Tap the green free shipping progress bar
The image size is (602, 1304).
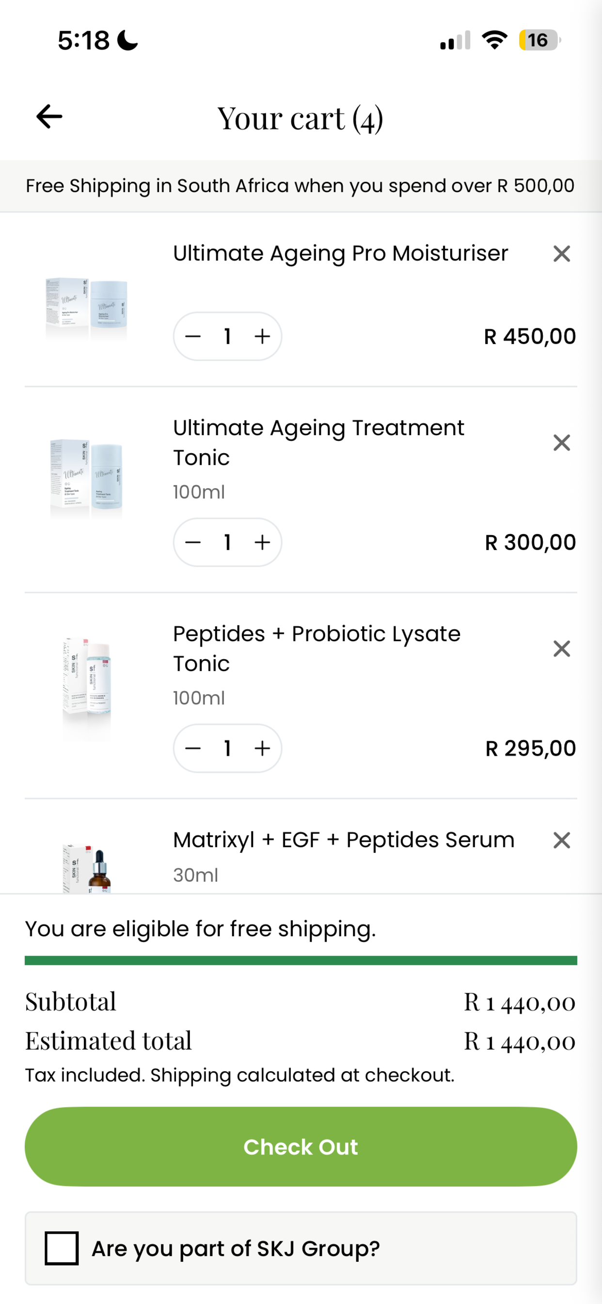[301, 960]
